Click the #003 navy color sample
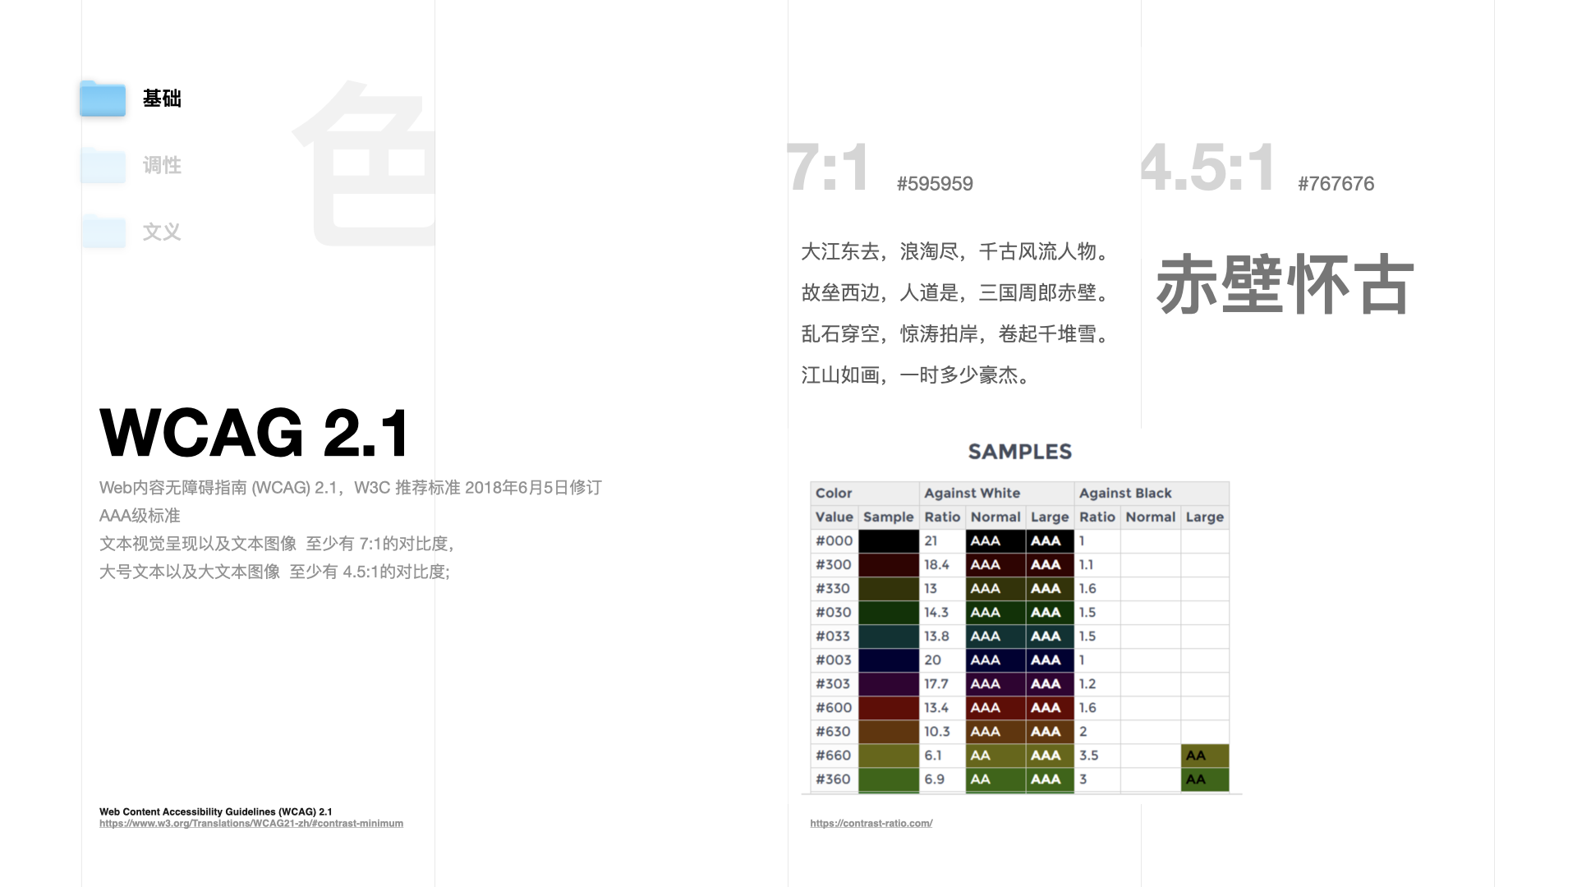 (889, 660)
